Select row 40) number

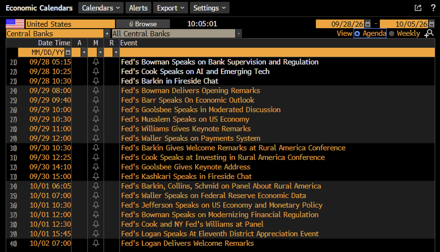pos(14,244)
